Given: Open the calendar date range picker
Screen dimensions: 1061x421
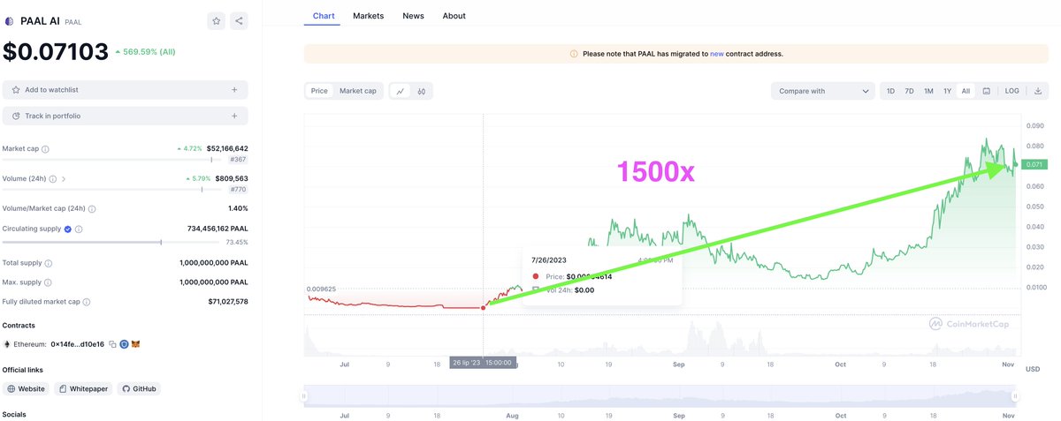Looking at the screenshot, I should pyautogui.click(x=986, y=91).
